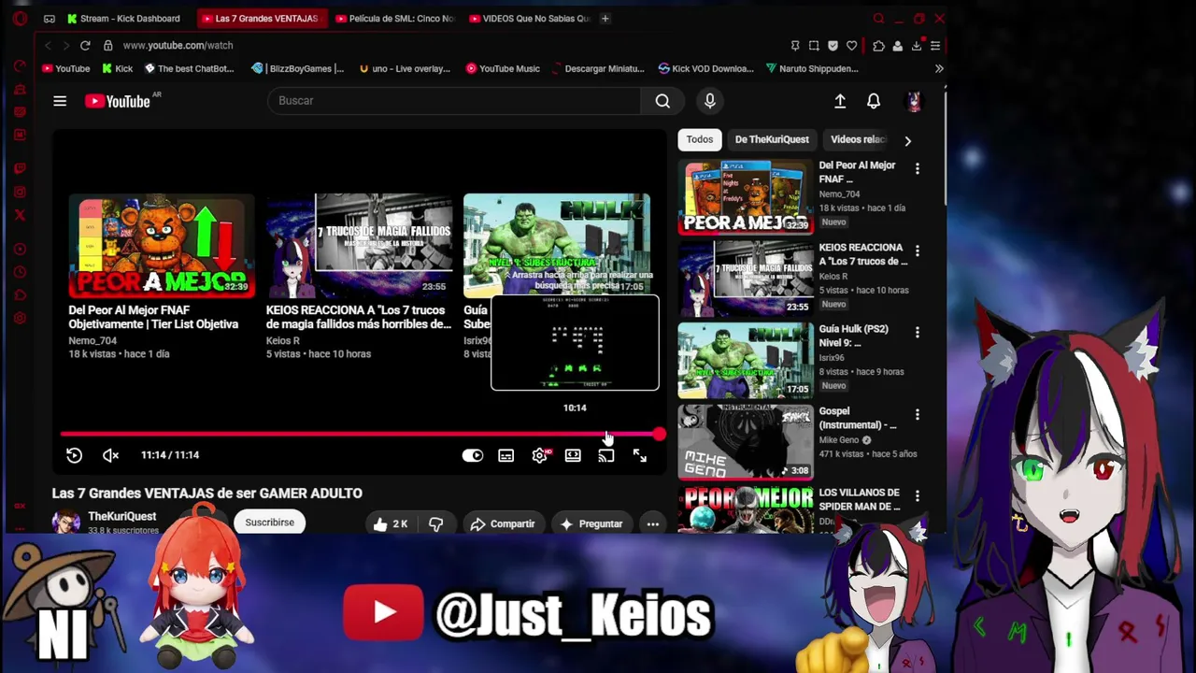Open options for Los Villanos de Spider Man video
Image resolution: width=1196 pixels, height=673 pixels.
point(918,495)
